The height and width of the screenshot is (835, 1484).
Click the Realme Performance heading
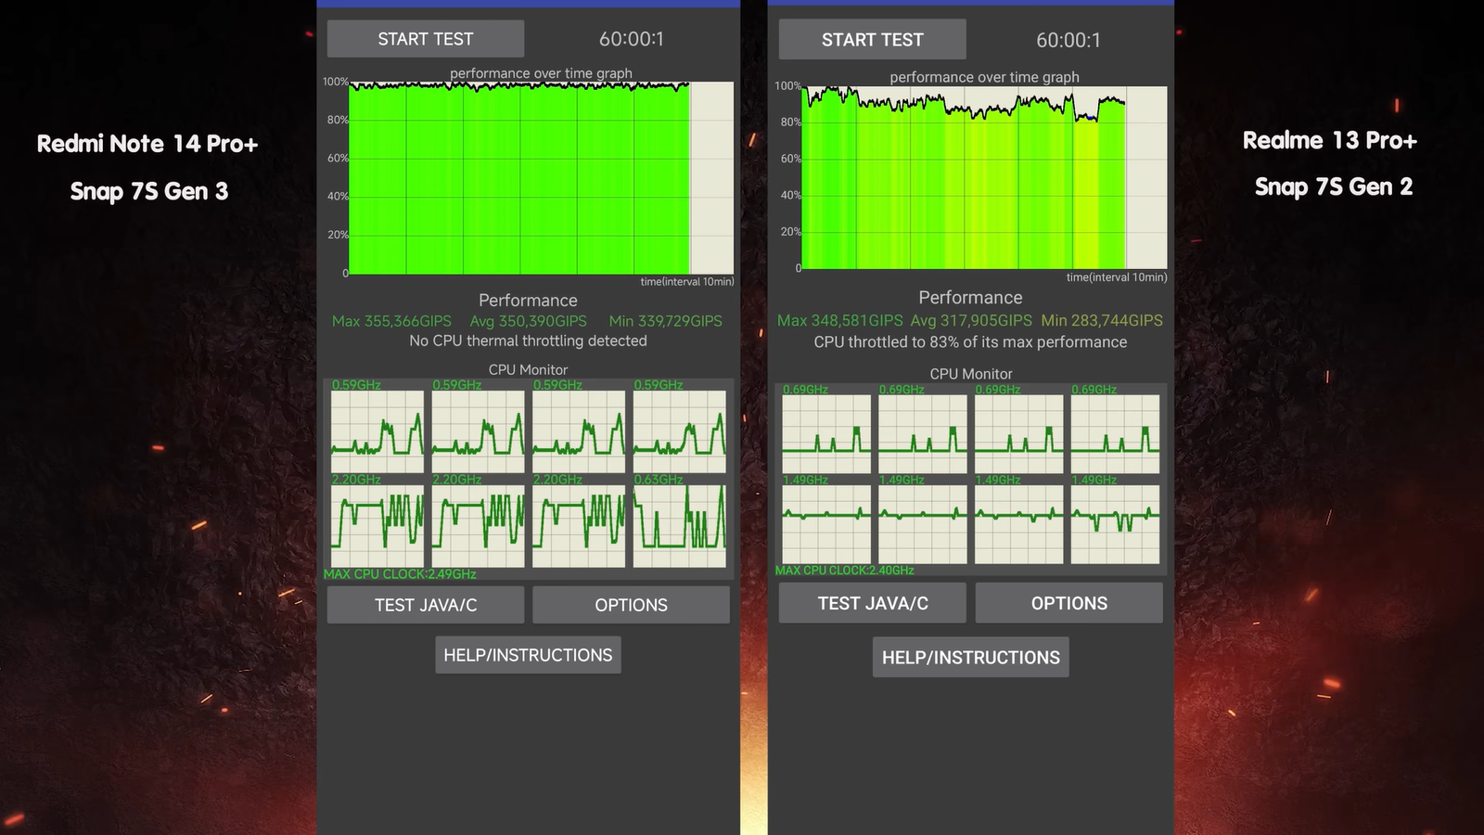click(971, 298)
